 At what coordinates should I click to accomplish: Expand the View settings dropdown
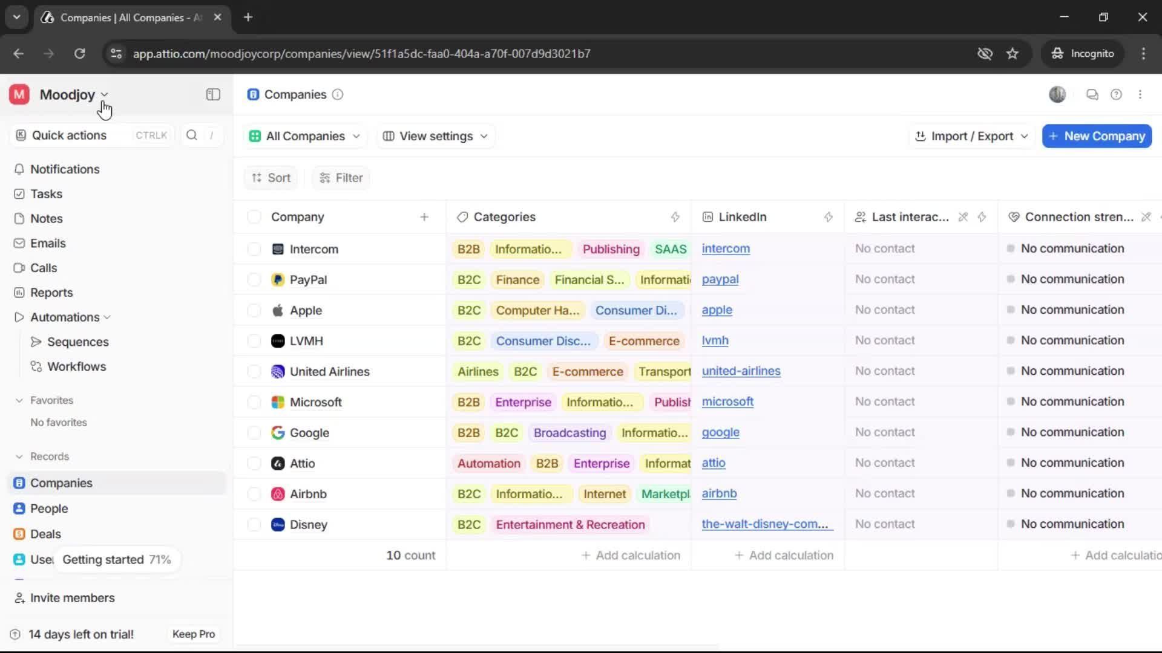pyautogui.click(x=436, y=136)
